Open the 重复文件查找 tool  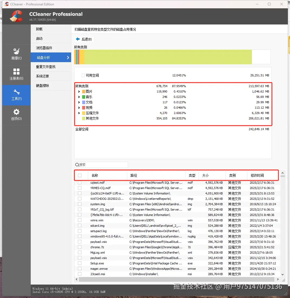(51, 67)
